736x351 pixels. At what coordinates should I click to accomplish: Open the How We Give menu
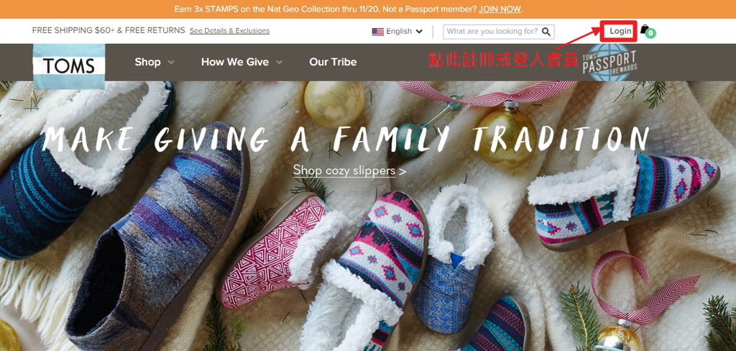(x=235, y=62)
